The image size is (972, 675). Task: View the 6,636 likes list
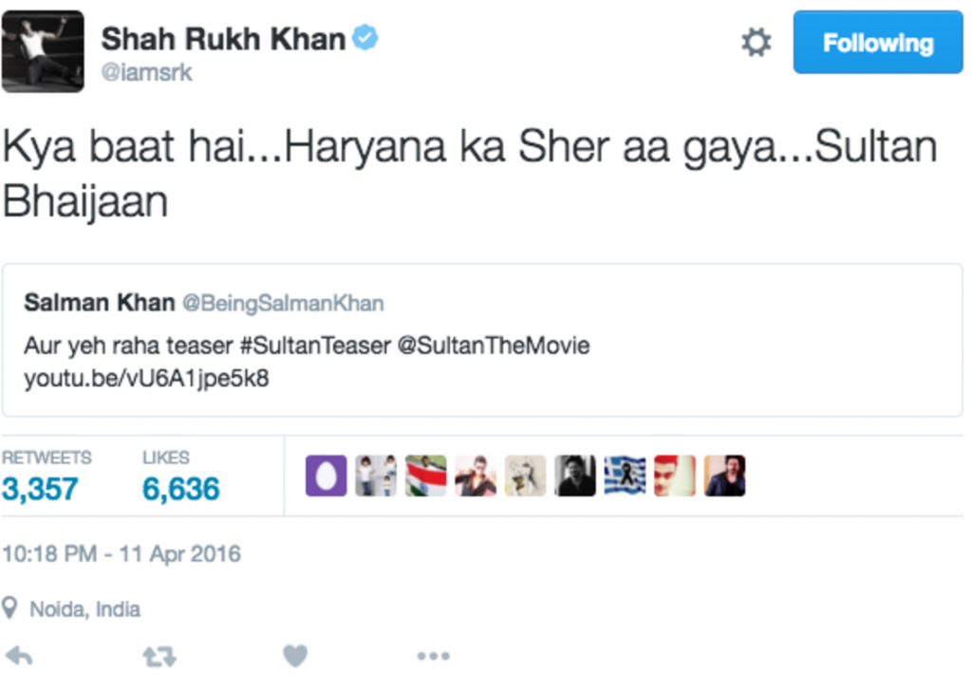180,489
